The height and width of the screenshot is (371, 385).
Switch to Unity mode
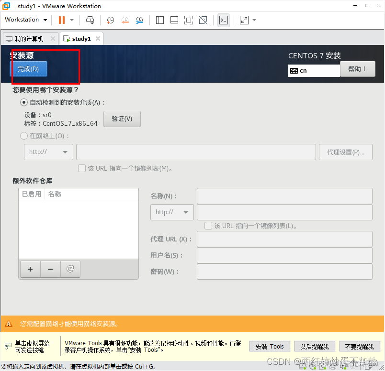coord(203,20)
